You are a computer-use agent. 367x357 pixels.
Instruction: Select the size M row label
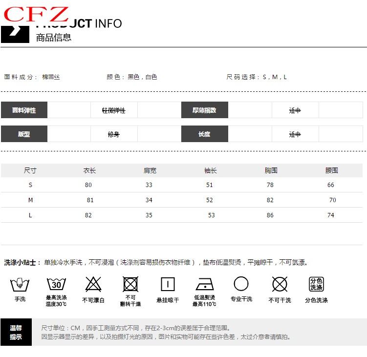coord(30,200)
